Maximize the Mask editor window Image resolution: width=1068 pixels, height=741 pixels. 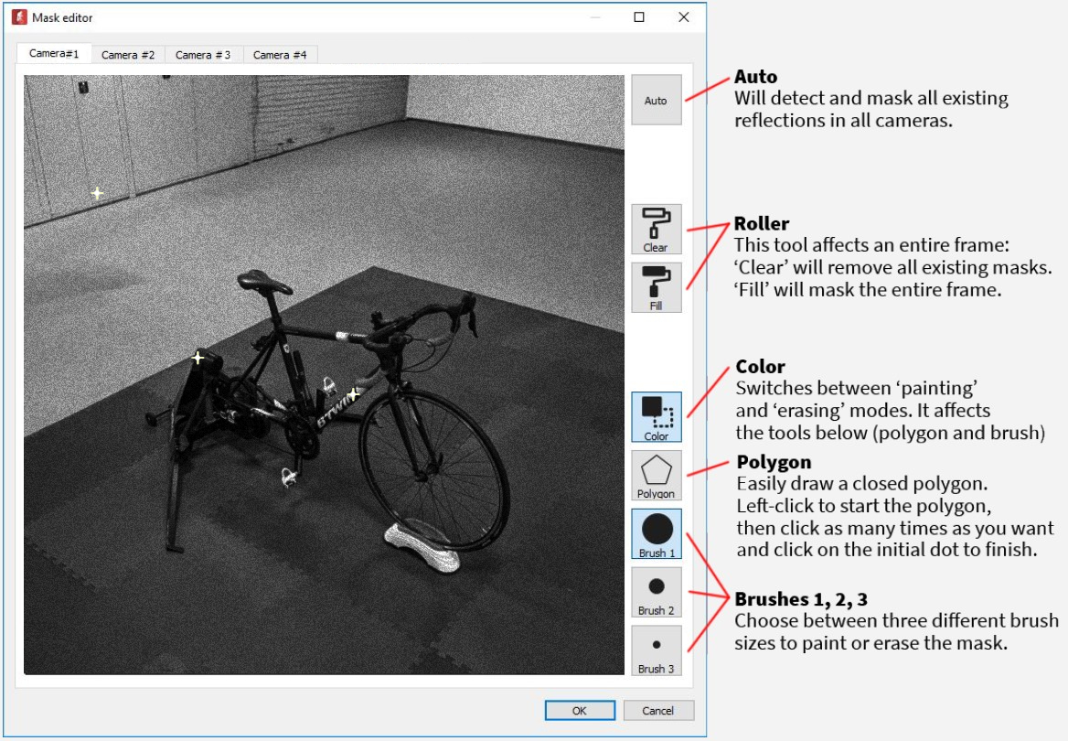pos(639,17)
